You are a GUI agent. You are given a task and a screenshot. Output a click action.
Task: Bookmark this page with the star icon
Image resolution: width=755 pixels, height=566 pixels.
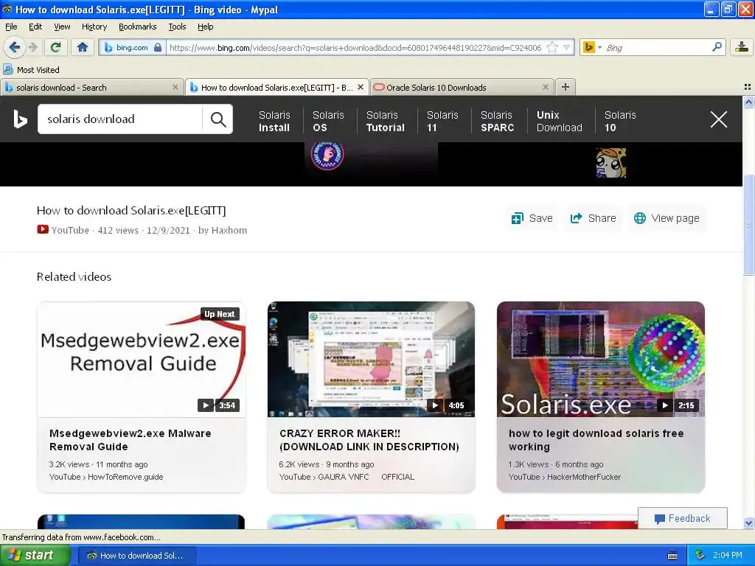pyautogui.click(x=552, y=47)
